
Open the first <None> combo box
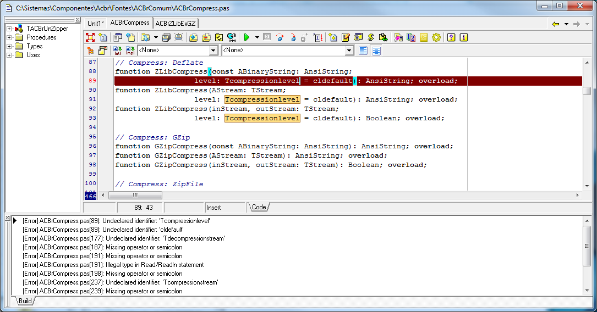pyautogui.click(x=178, y=50)
